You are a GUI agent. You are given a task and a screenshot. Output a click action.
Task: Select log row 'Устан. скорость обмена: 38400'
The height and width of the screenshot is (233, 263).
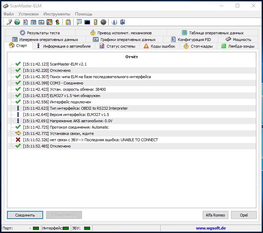click(x=131, y=89)
